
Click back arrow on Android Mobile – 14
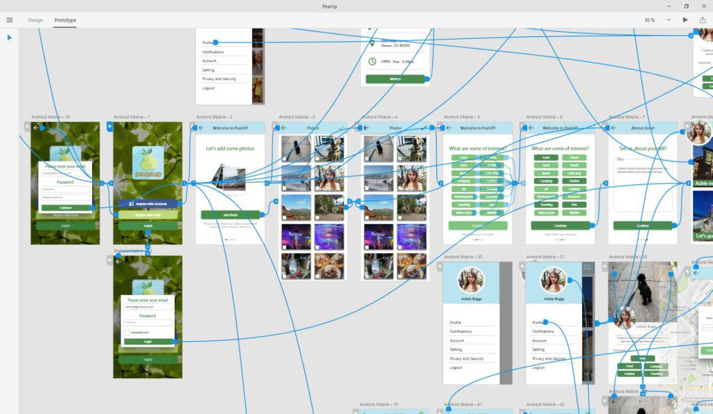point(36,128)
